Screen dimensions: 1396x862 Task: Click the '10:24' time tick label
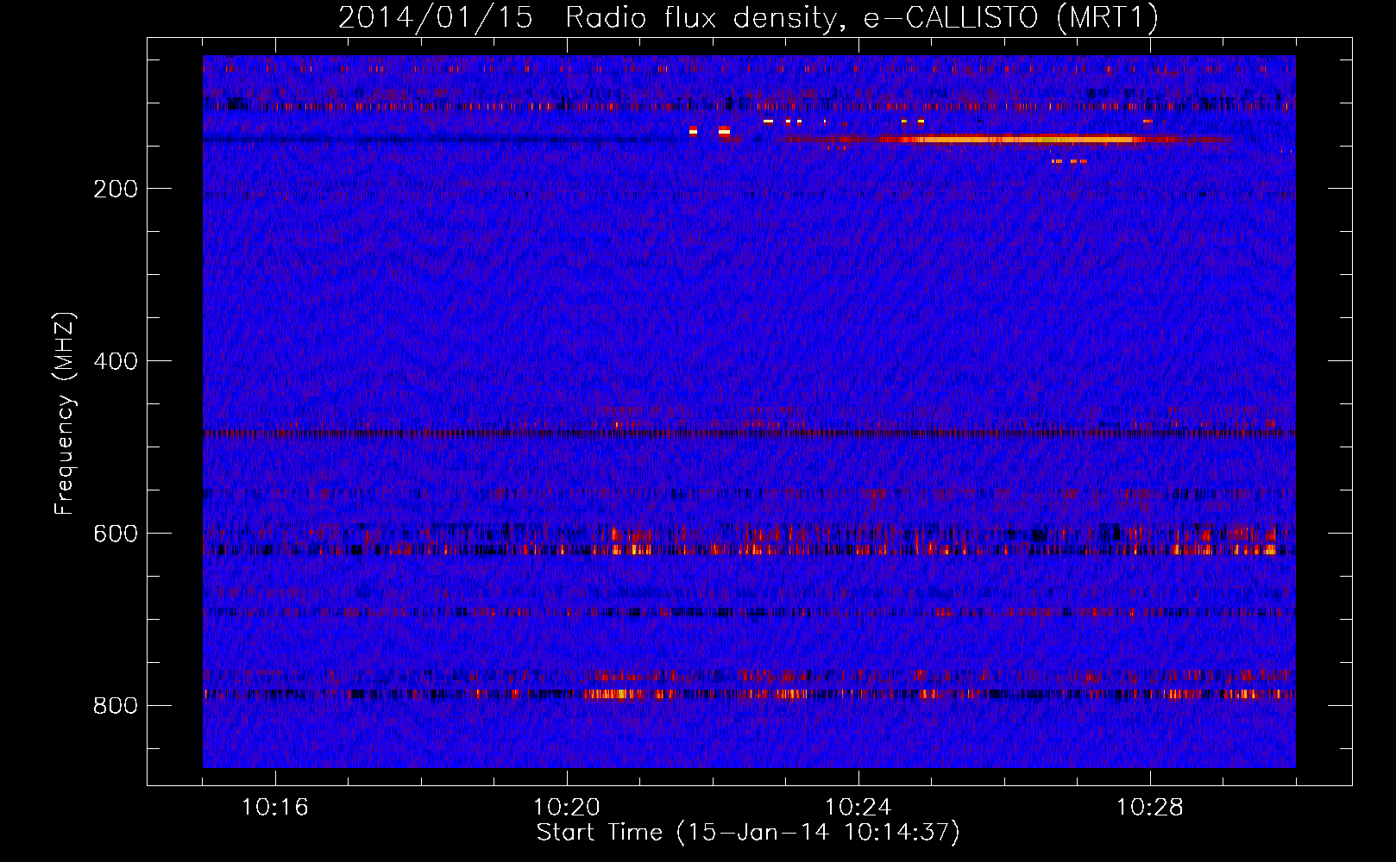pos(858,808)
